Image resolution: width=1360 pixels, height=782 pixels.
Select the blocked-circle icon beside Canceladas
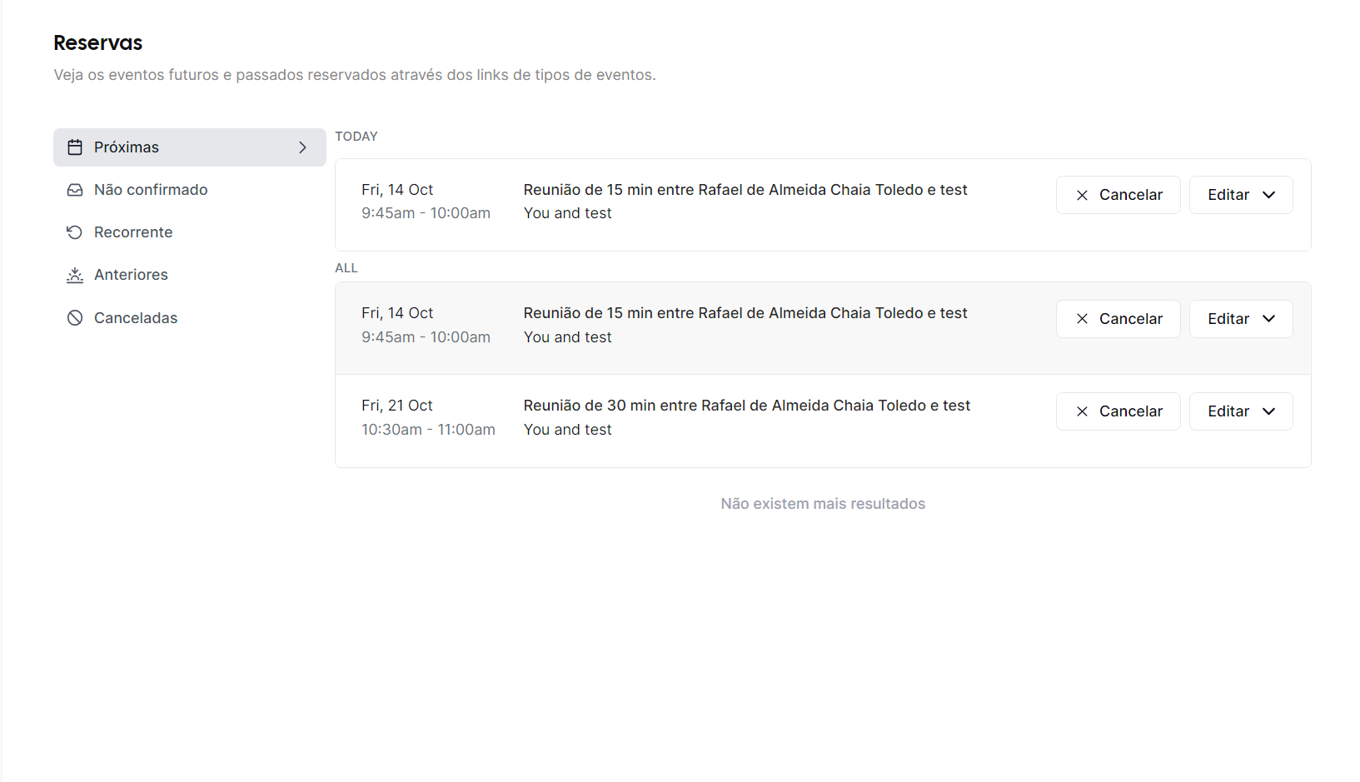pyautogui.click(x=76, y=317)
